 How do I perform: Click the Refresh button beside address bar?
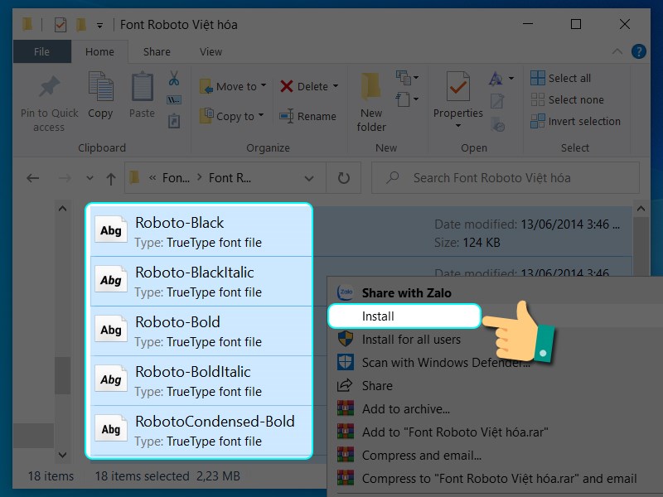[344, 178]
